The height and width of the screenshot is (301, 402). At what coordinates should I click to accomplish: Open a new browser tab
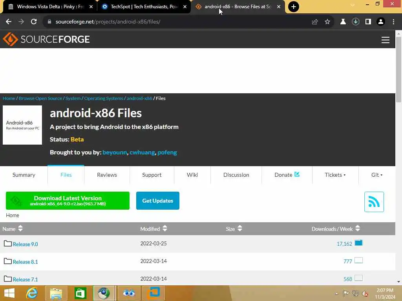pyautogui.click(x=294, y=7)
